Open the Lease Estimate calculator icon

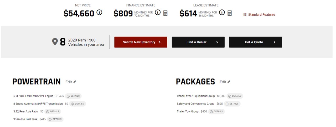click(230, 13)
